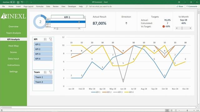Viewport: 200px width, 112px height.
Task: Choose KPI 4 in dropdown list
Action: 66,26
